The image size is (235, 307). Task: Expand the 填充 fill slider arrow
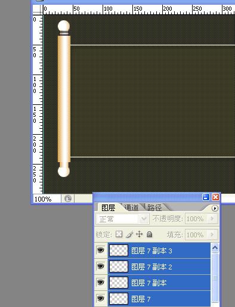(x=212, y=235)
